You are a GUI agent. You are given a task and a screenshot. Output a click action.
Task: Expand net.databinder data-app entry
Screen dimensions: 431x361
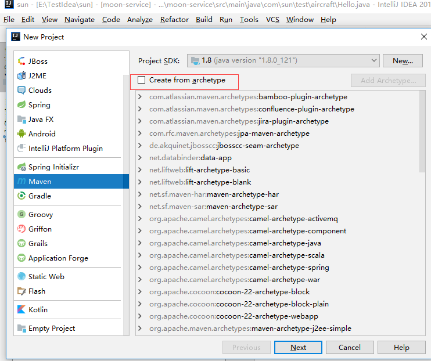point(140,158)
